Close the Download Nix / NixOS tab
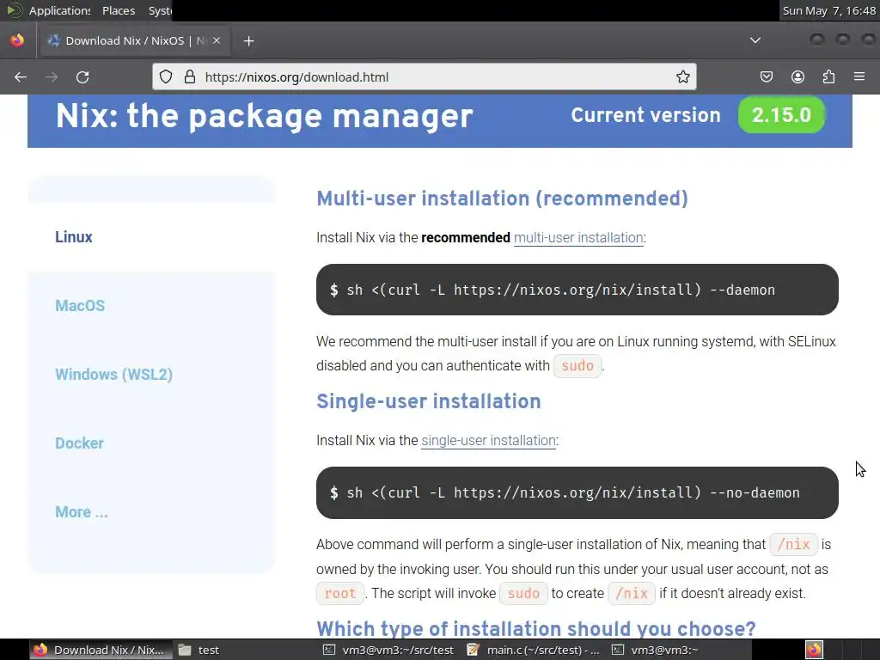880x660 pixels. [217, 40]
